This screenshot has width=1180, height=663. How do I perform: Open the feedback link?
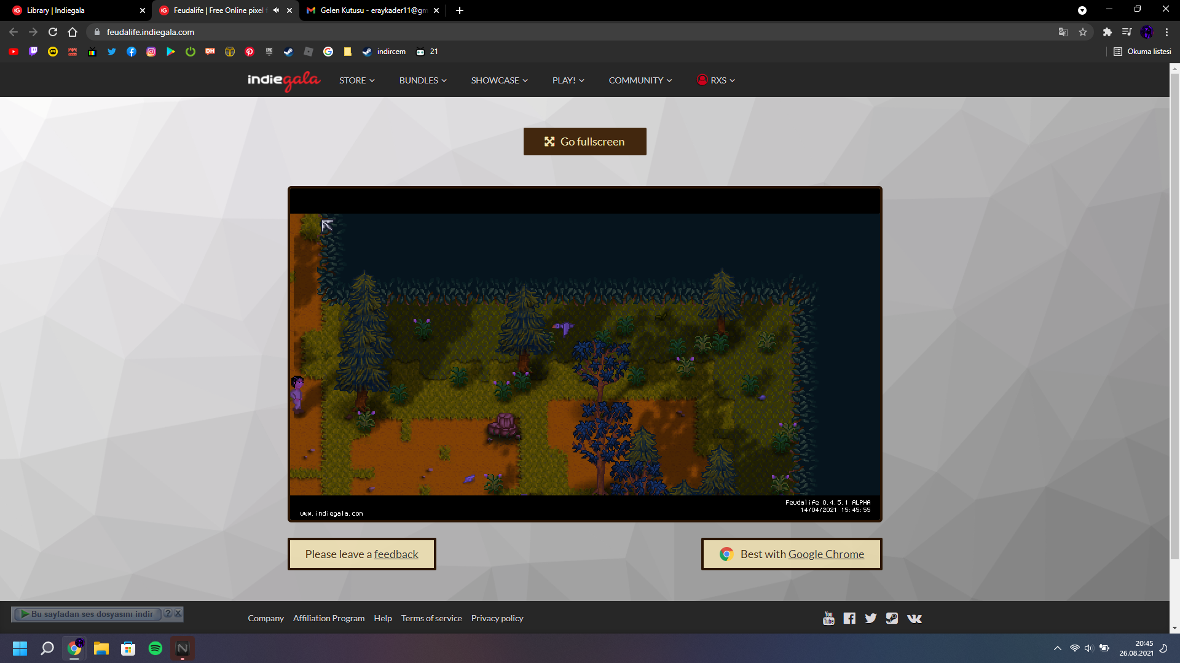[396, 554]
